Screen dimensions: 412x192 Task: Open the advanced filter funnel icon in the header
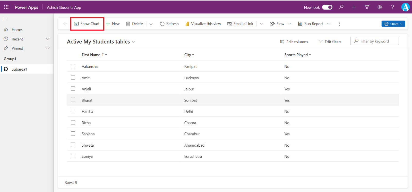(x=367, y=7)
